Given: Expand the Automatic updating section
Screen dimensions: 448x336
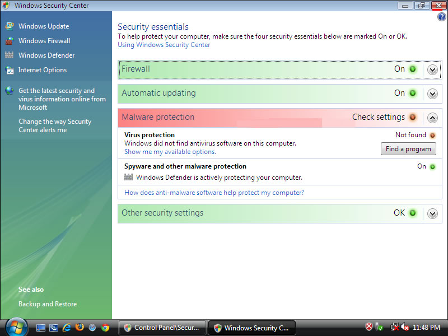Looking at the screenshot, I should pos(432,94).
